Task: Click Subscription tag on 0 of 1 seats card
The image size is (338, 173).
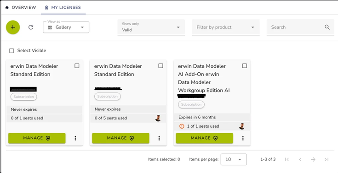Action: (x=24, y=97)
